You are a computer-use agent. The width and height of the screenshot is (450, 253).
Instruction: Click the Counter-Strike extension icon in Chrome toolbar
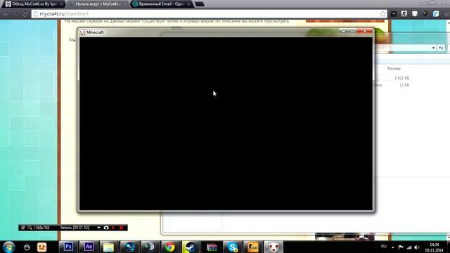[x=404, y=14]
